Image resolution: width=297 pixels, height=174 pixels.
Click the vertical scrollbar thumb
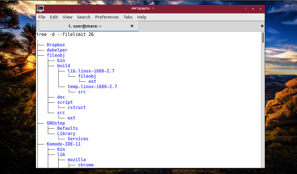pyautogui.click(x=263, y=38)
